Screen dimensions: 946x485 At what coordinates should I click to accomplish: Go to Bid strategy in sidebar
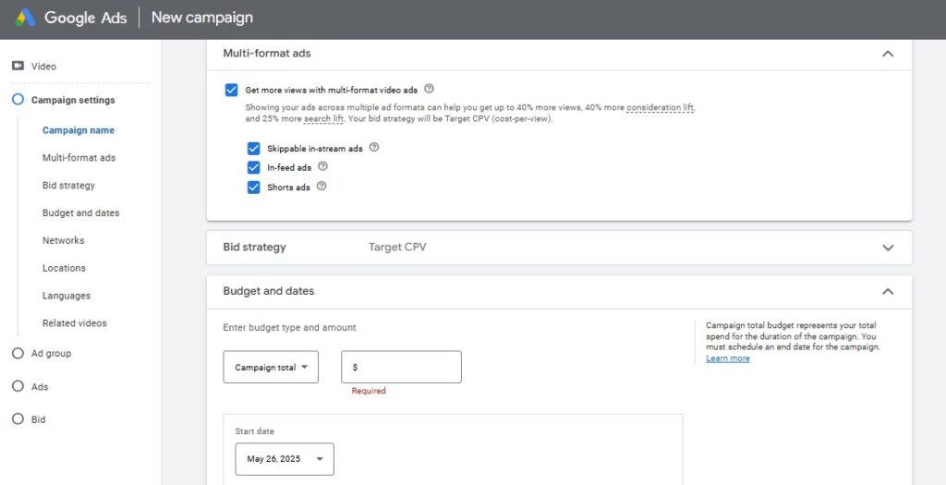(68, 185)
